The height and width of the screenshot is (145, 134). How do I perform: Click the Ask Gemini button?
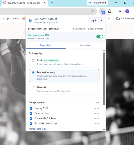point(97,3)
